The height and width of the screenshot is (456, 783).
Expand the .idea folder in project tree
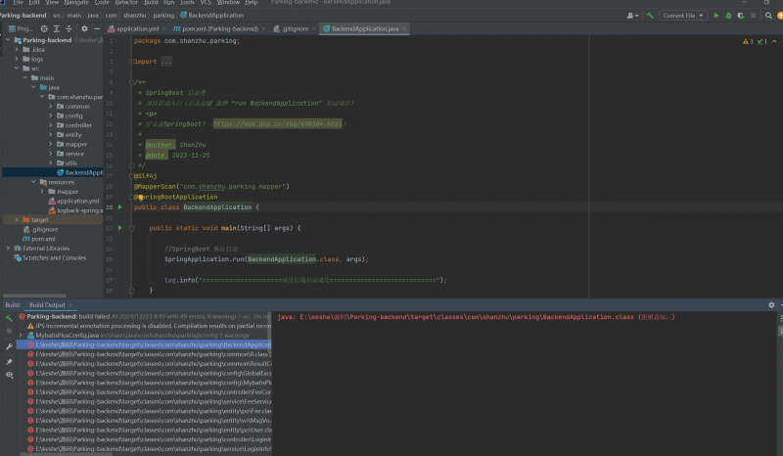(x=17, y=50)
